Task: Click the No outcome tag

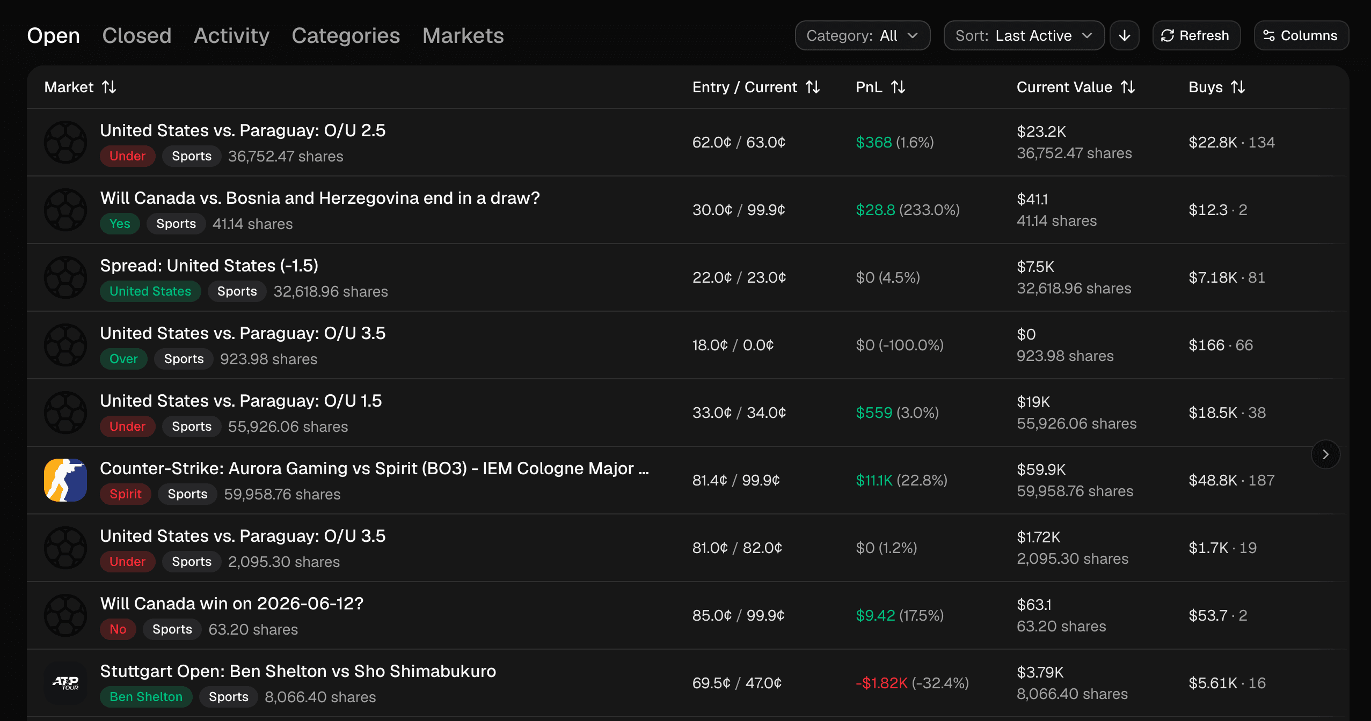Action: 118,629
